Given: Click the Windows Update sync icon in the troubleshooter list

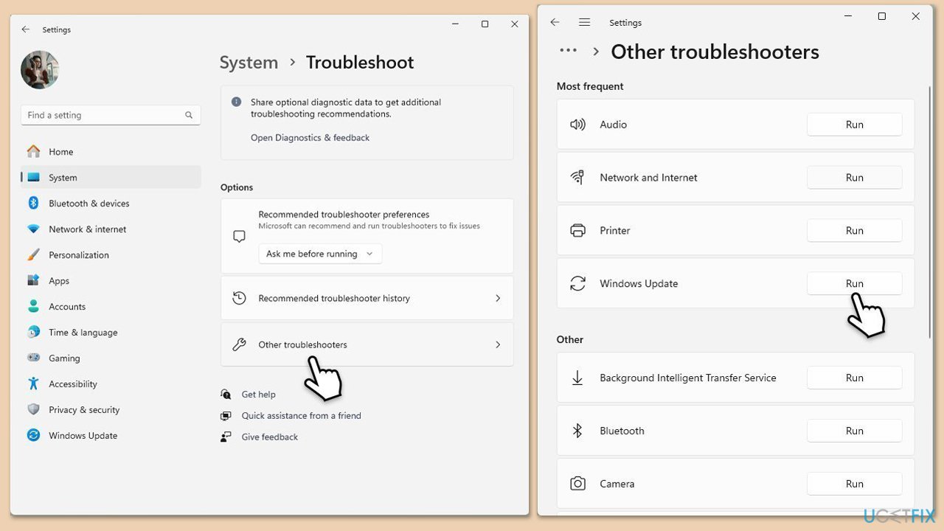Looking at the screenshot, I should [577, 284].
